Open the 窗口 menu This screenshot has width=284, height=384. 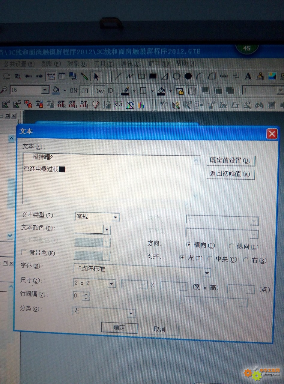point(158,64)
